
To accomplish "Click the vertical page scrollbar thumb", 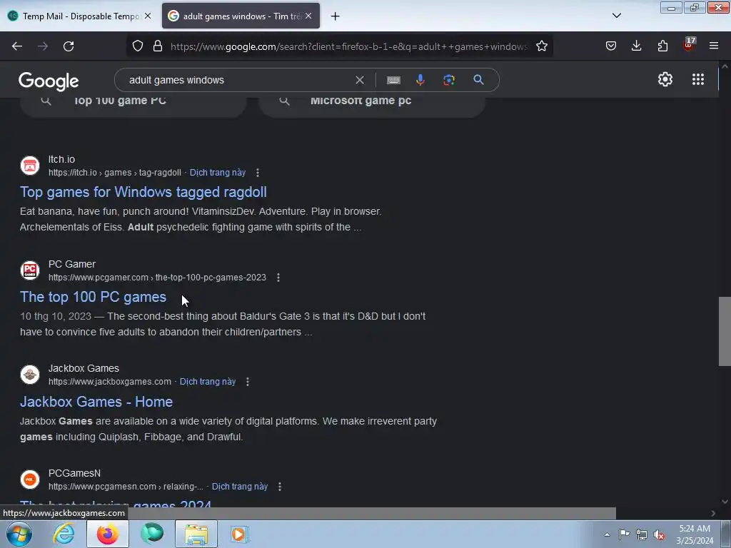I will coord(725,331).
